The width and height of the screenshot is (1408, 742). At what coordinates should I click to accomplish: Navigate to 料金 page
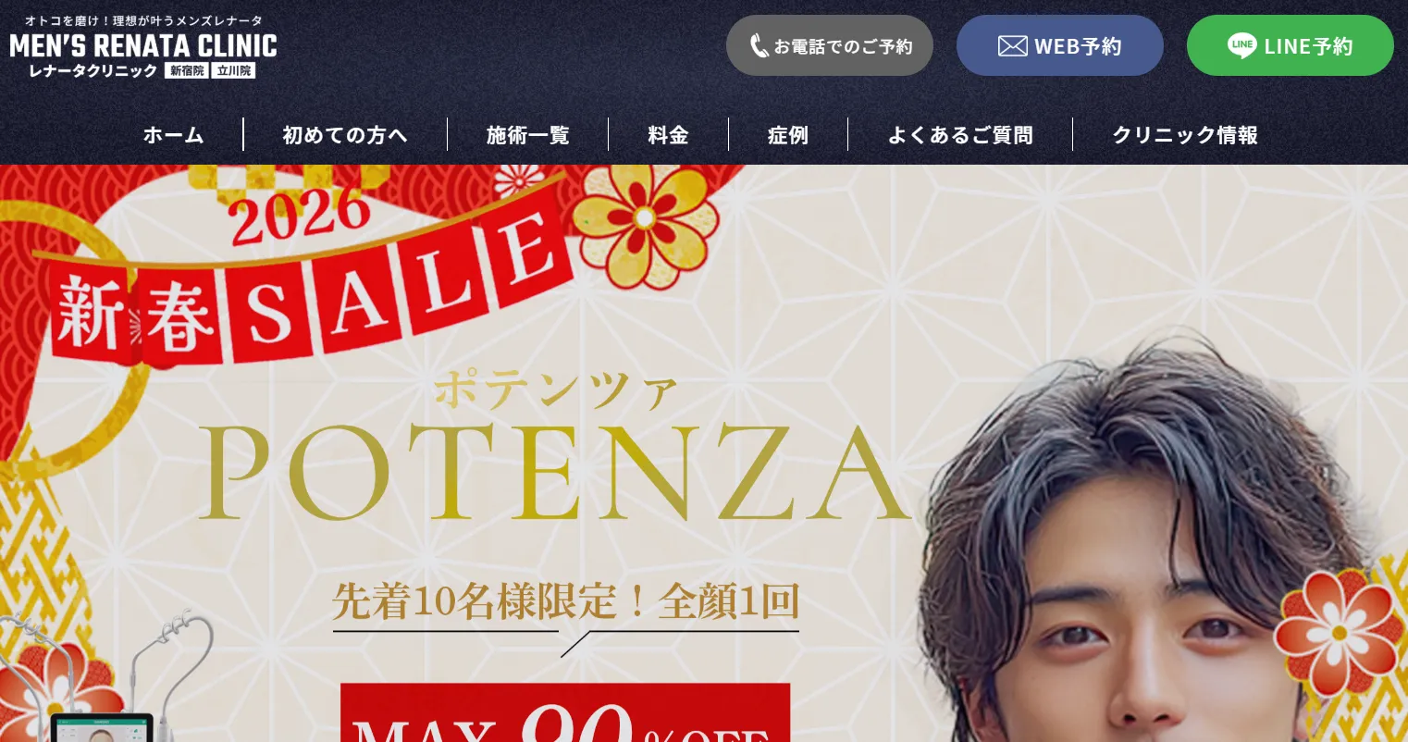669,135
